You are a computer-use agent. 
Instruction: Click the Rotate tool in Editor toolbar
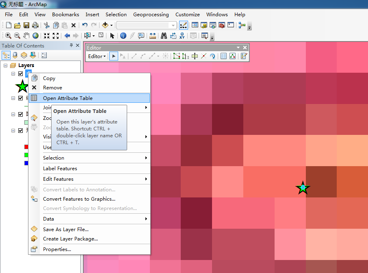pos(212,56)
